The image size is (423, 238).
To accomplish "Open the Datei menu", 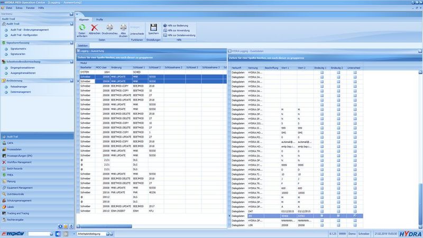I will tap(9, 8).
